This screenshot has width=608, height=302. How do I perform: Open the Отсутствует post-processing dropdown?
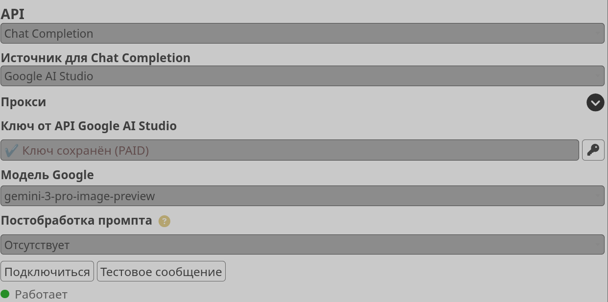tap(302, 245)
